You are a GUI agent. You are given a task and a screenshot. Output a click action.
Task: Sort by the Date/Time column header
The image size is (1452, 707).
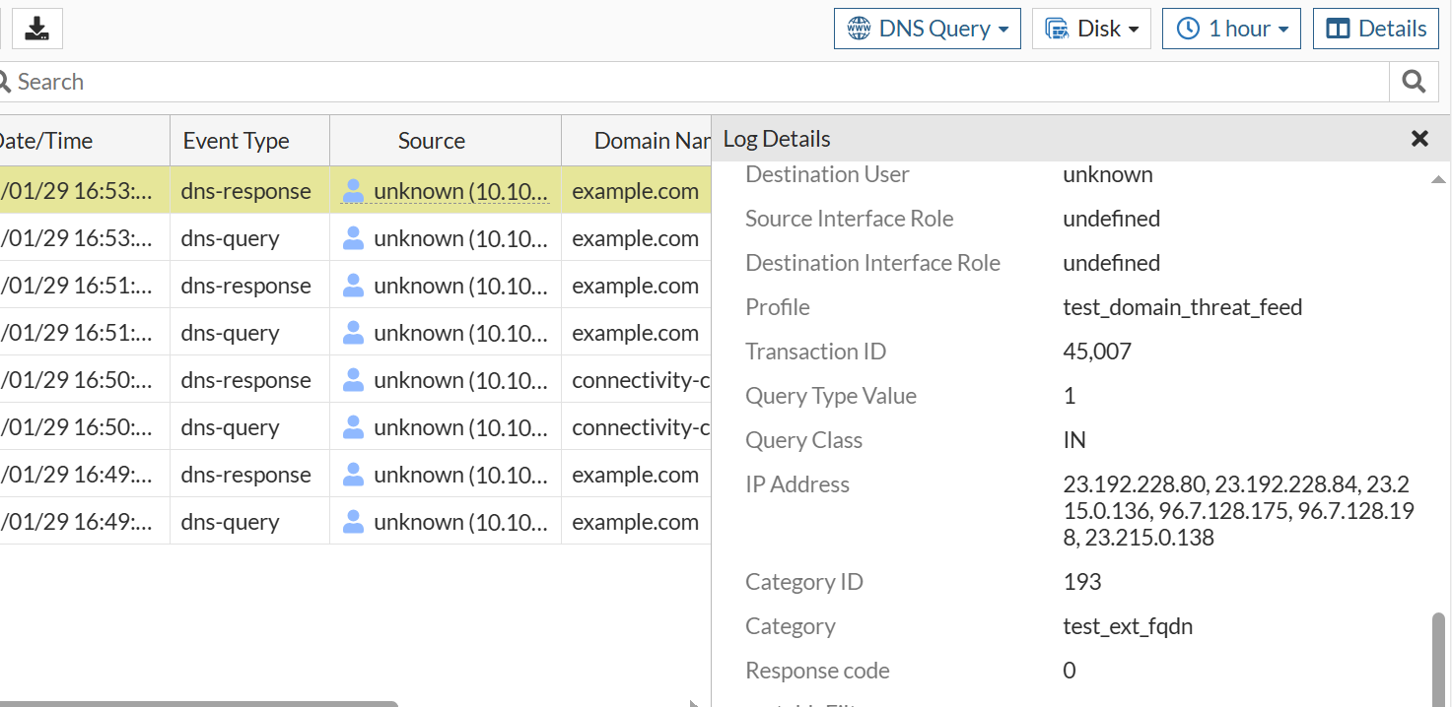pyautogui.click(x=85, y=141)
